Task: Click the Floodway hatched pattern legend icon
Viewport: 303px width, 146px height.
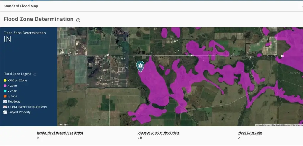Action: (5, 101)
